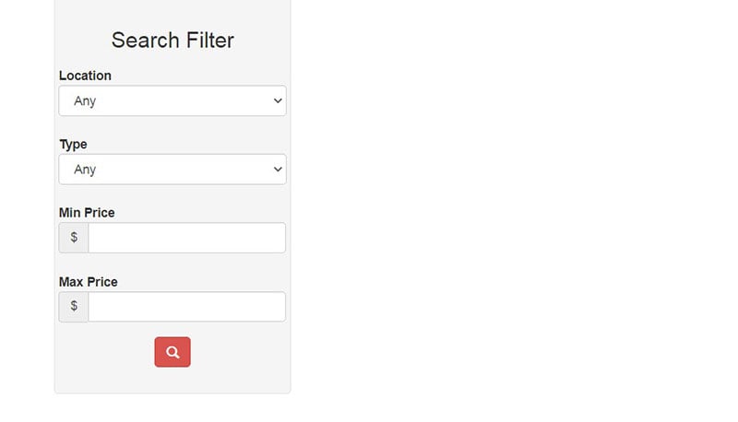This screenshot has height=422, width=738.
Task: Focus the Min Price input field
Action: 187,238
